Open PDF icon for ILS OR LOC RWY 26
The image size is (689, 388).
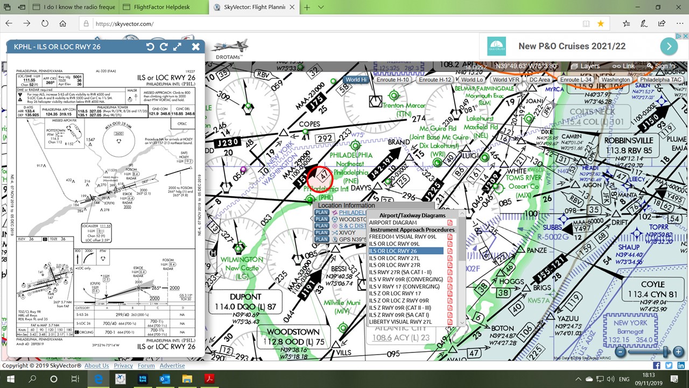pos(450,251)
